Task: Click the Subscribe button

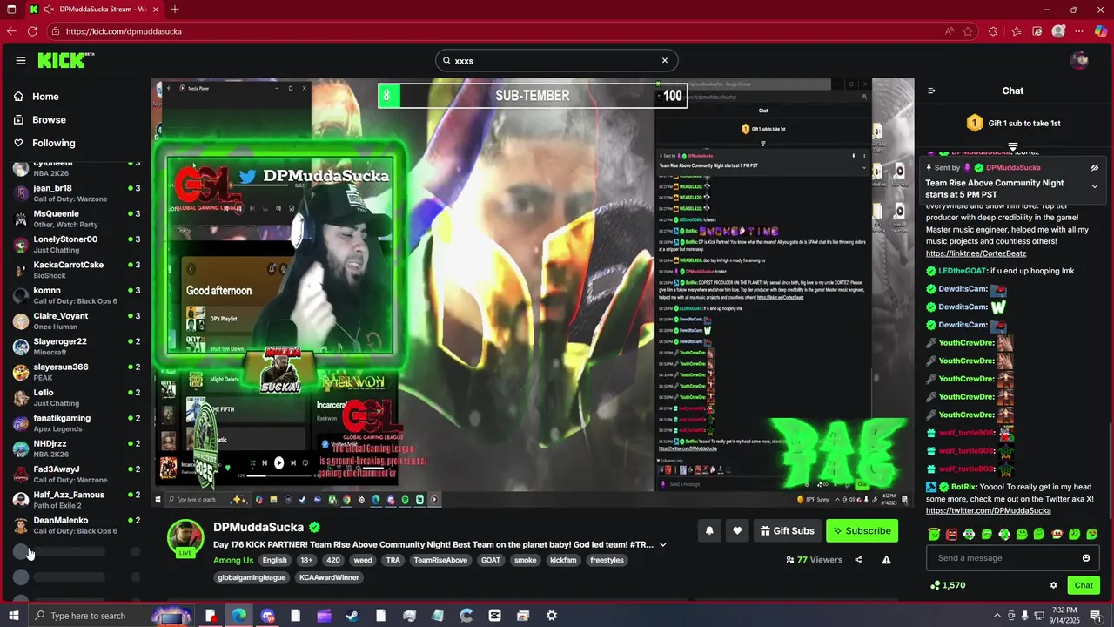Action: pyautogui.click(x=862, y=530)
